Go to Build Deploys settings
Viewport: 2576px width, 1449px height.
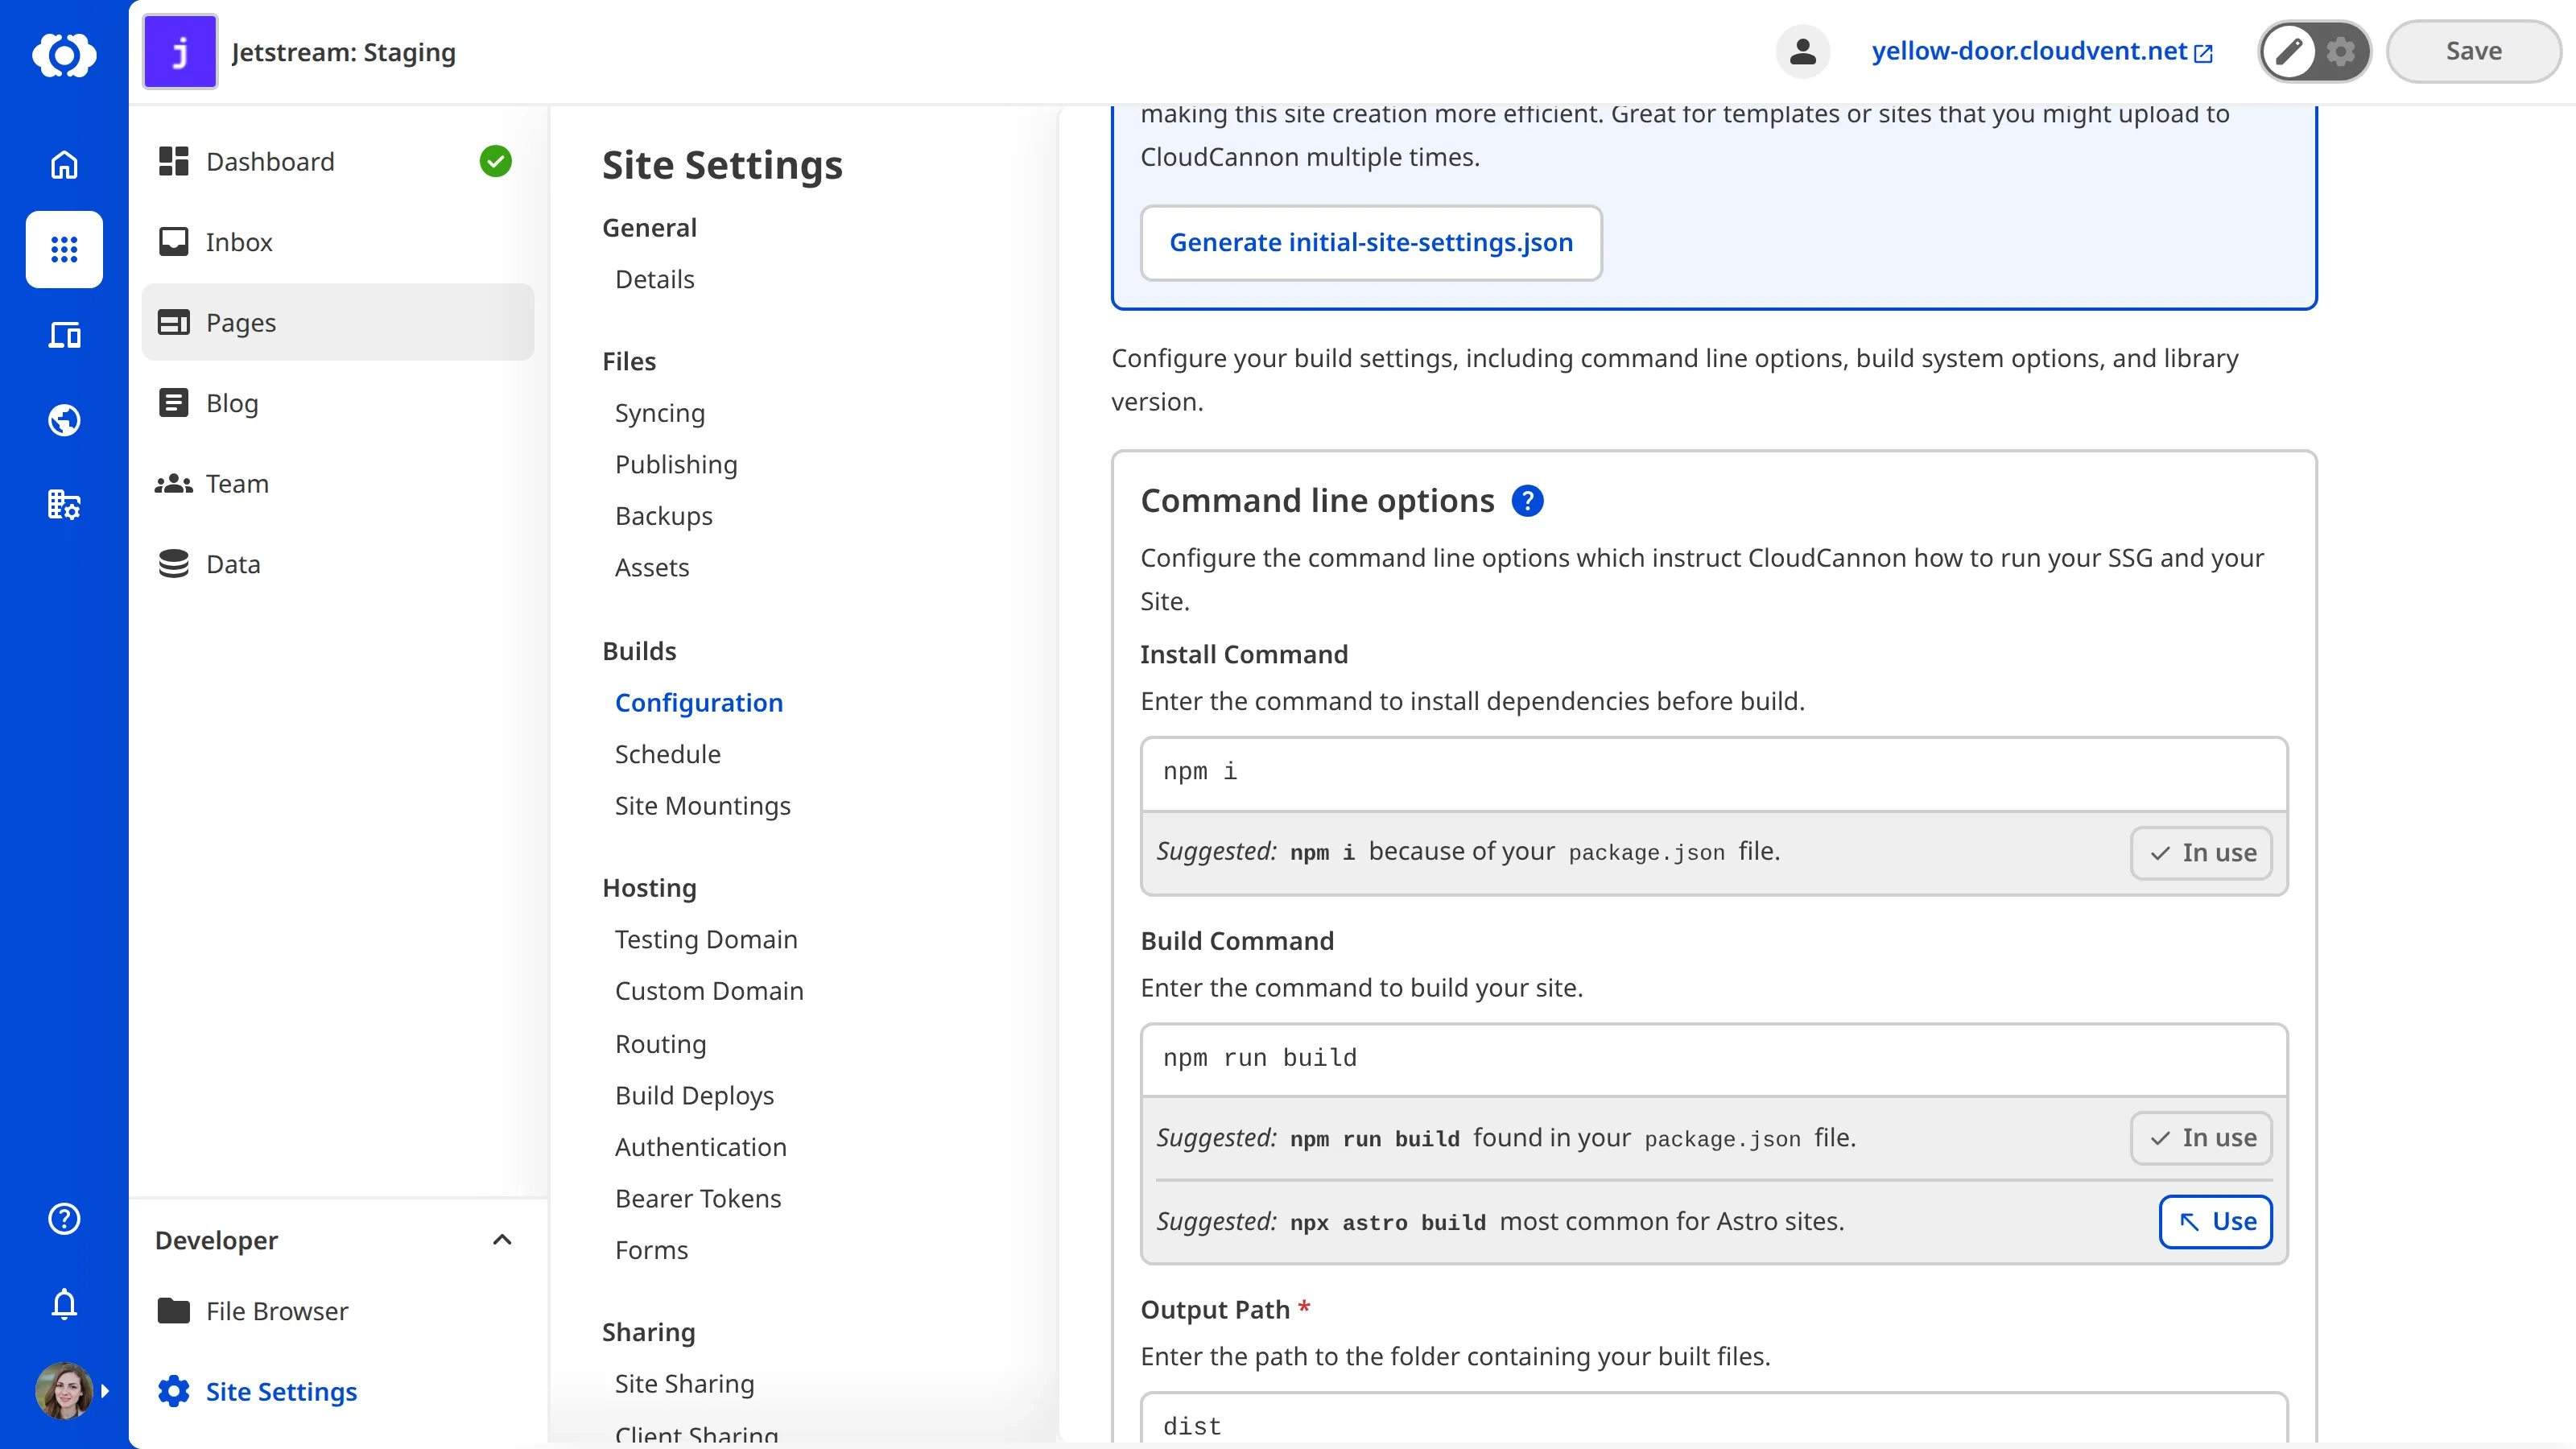point(694,1095)
